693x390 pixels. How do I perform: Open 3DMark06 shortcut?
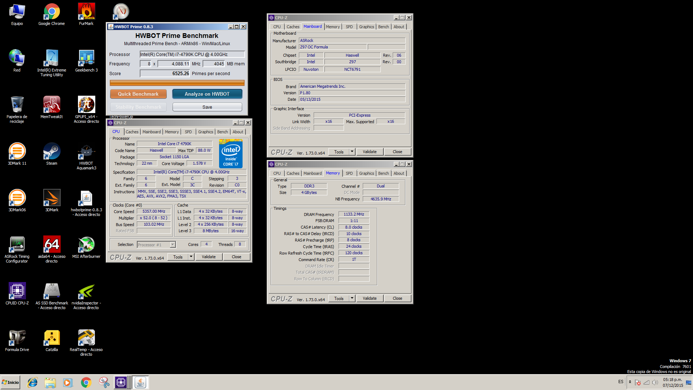(17, 200)
